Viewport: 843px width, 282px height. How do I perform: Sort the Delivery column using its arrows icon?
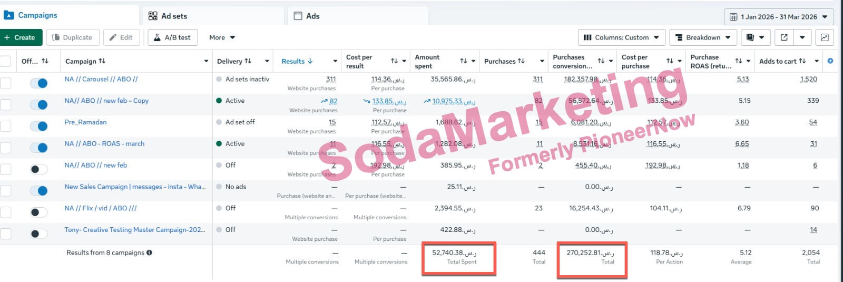(248, 61)
